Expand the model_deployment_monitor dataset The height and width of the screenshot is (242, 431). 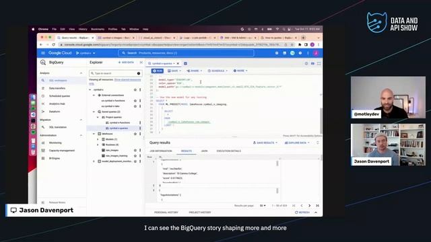pyautogui.click(x=94, y=161)
